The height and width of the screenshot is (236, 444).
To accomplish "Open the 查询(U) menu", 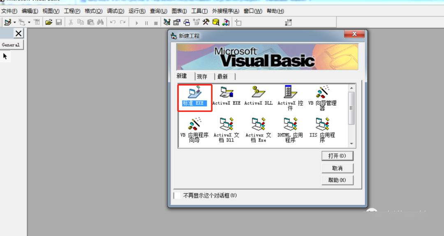I will 158,11.
